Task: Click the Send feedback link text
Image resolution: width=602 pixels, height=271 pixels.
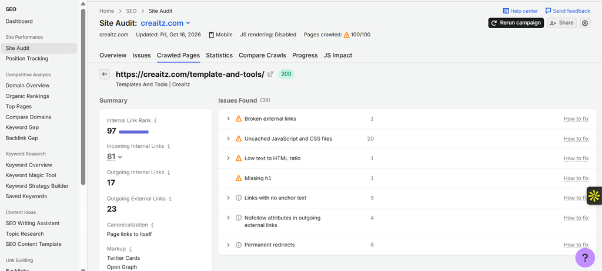Action: [x=571, y=11]
